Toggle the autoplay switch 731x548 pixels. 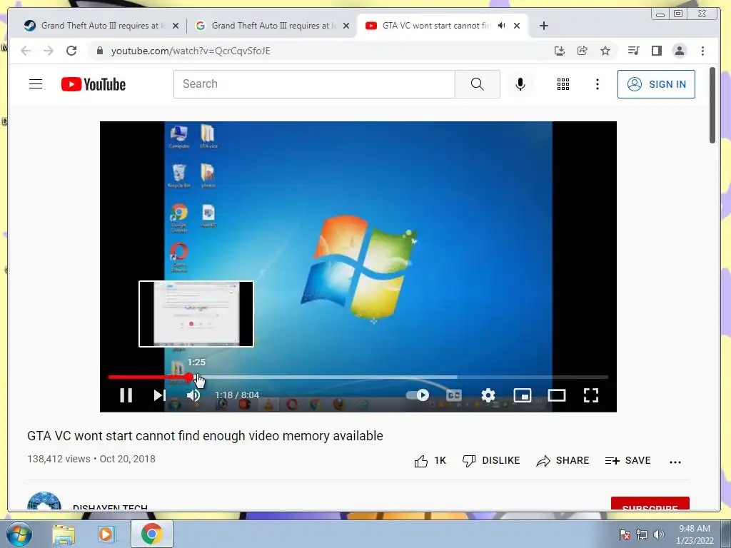[418, 395]
